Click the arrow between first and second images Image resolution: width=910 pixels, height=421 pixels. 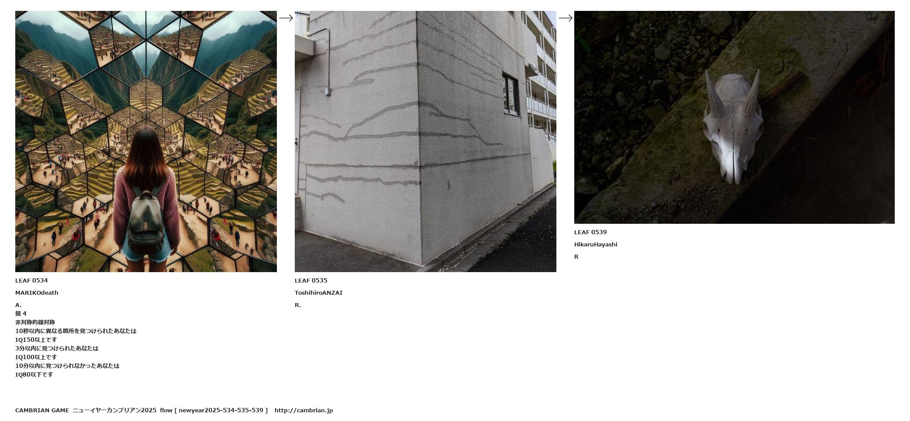[286, 18]
